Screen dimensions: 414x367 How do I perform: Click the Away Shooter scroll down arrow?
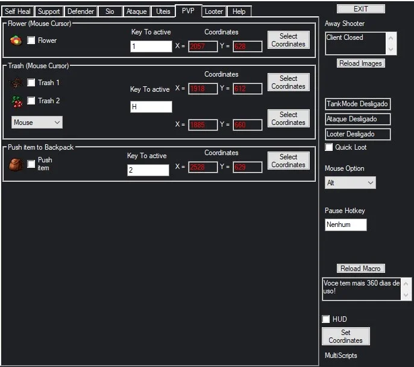[x=391, y=49]
